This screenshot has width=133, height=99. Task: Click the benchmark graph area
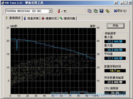click(x=53, y=61)
